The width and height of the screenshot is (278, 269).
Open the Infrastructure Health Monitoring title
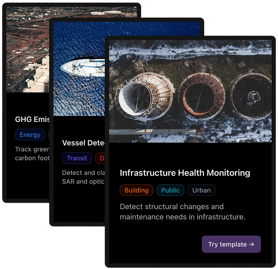[185, 173]
